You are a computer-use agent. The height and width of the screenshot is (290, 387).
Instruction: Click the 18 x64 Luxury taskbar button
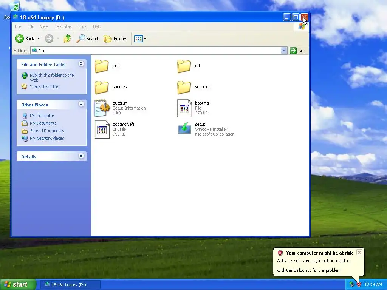pyautogui.click(x=70, y=285)
